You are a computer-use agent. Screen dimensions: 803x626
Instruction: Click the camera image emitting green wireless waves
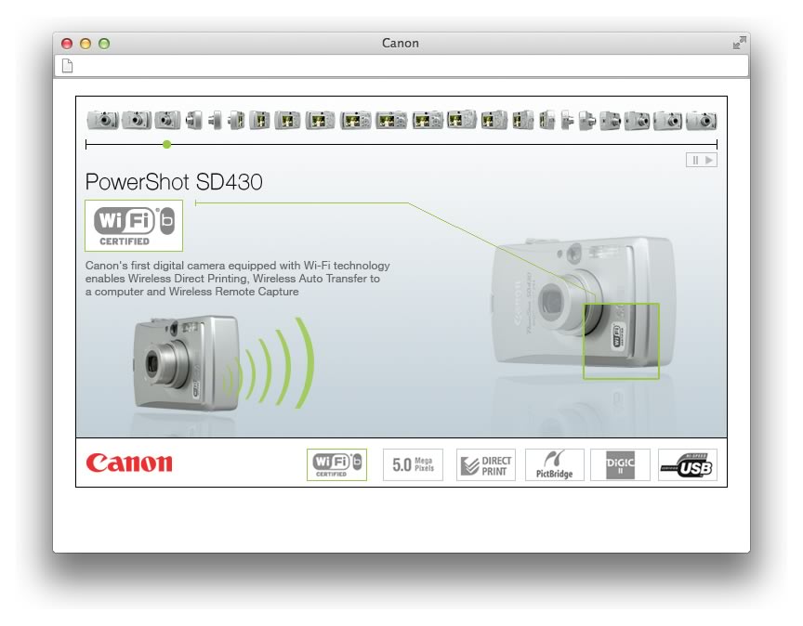[185, 363]
